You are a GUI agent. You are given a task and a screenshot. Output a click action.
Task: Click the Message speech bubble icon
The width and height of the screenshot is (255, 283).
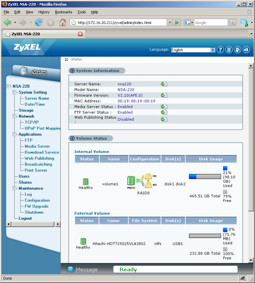click(70, 269)
